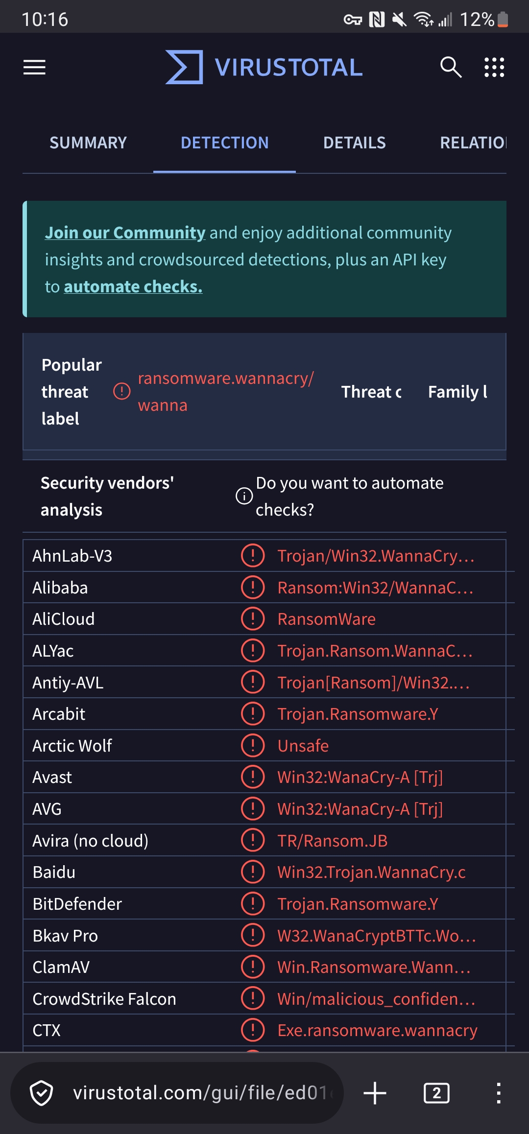
Task: Tap the popular threat label warning icon
Action: click(x=121, y=391)
